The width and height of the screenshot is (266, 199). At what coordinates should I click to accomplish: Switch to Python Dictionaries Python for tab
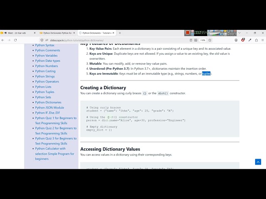[57, 33]
